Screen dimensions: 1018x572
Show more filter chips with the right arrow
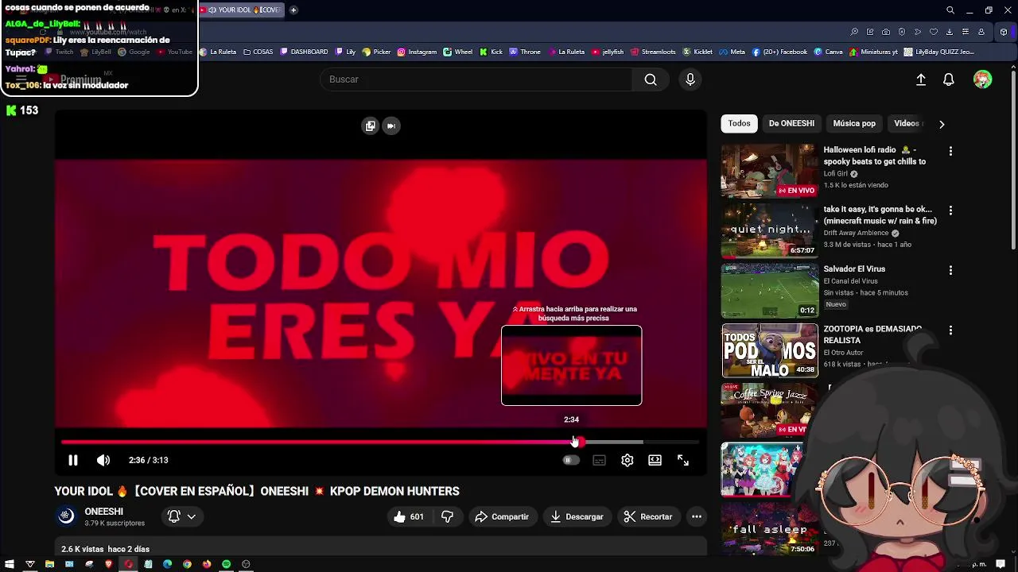tap(942, 124)
